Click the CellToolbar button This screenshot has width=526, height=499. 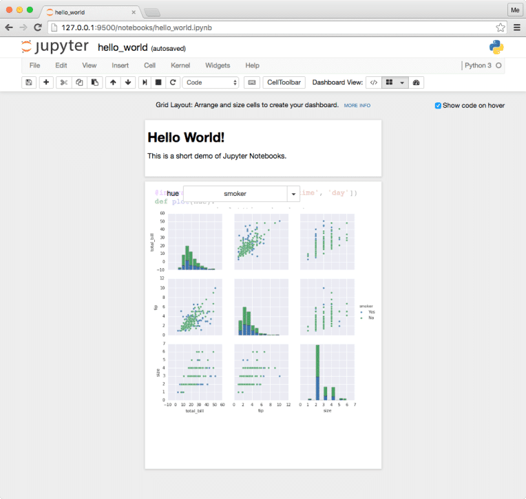pos(284,82)
